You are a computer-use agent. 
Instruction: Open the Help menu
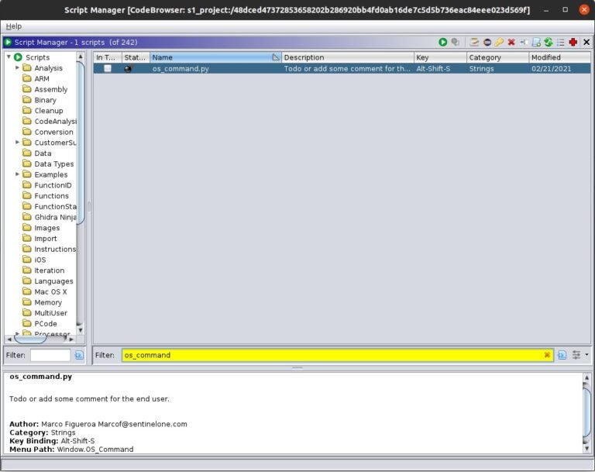[14, 26]
